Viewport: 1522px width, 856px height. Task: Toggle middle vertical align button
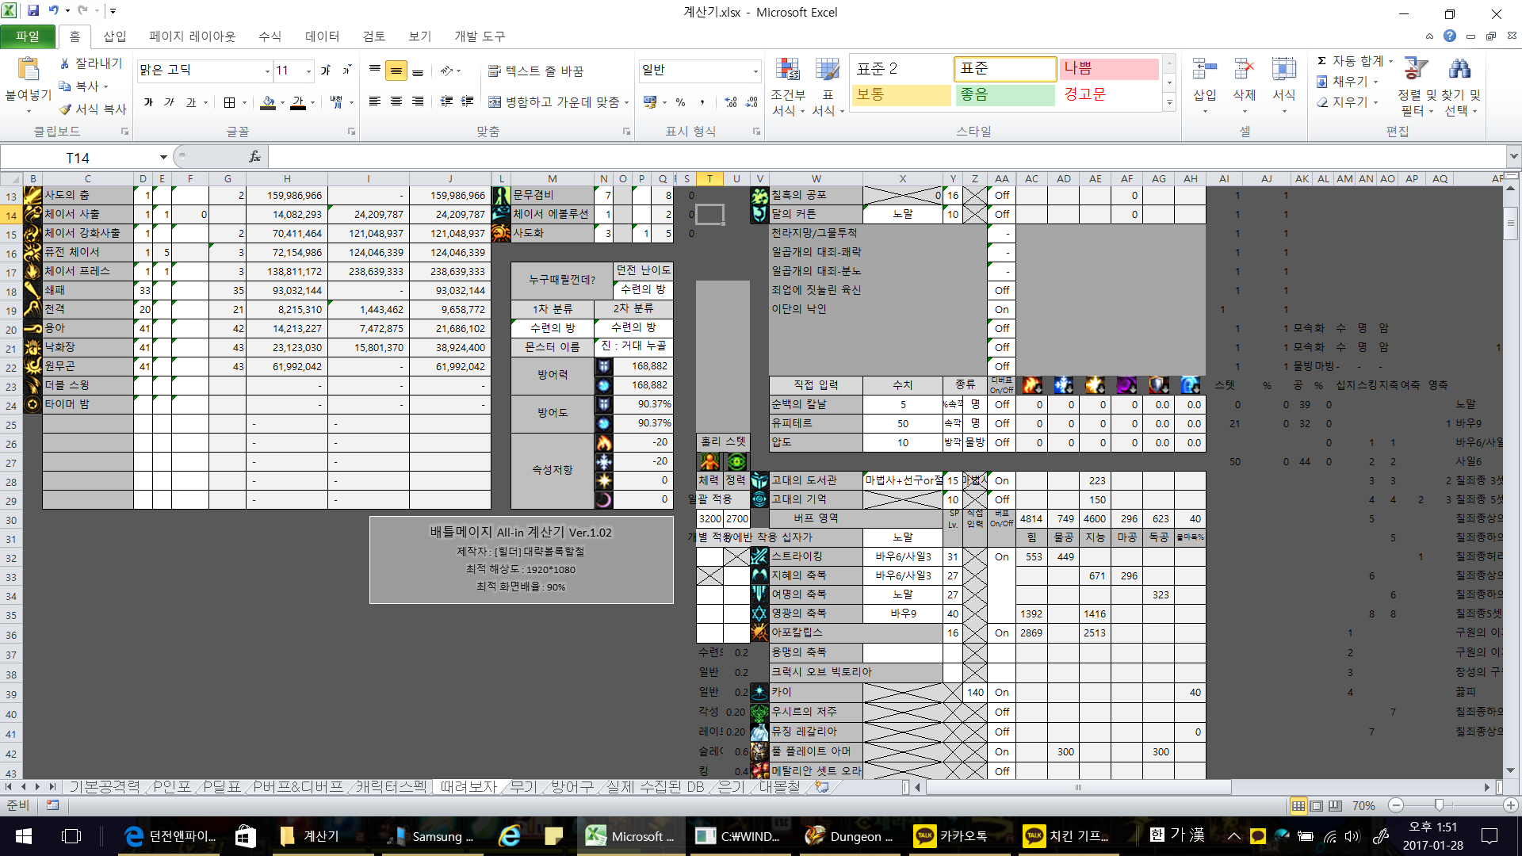(x=396, y=71)
